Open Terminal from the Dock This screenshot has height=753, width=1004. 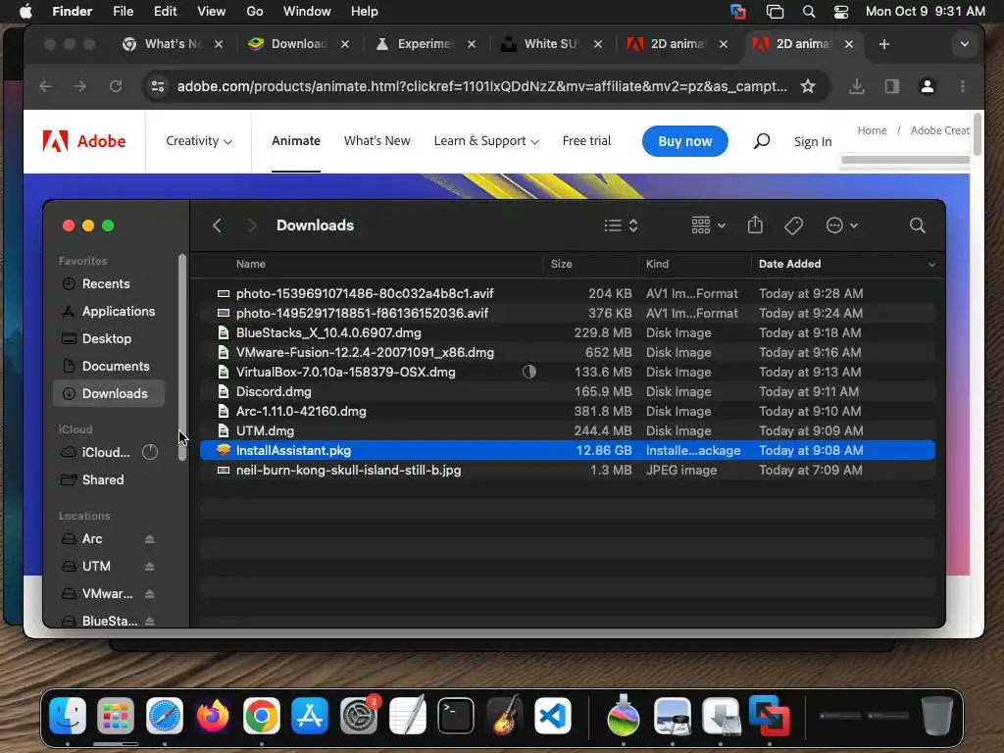click(456, 716)
